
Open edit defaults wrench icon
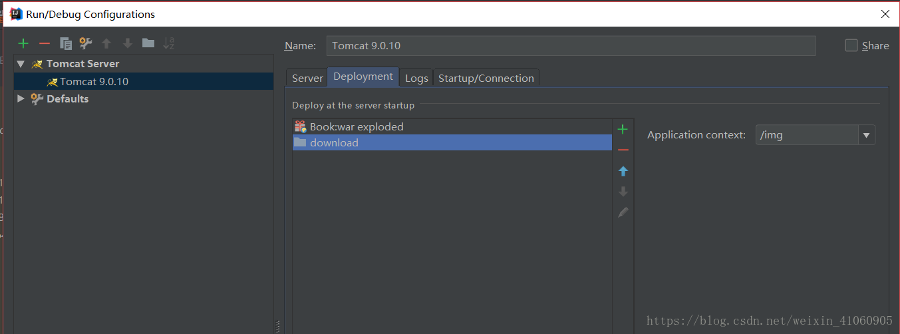click(x=86, y=43)
